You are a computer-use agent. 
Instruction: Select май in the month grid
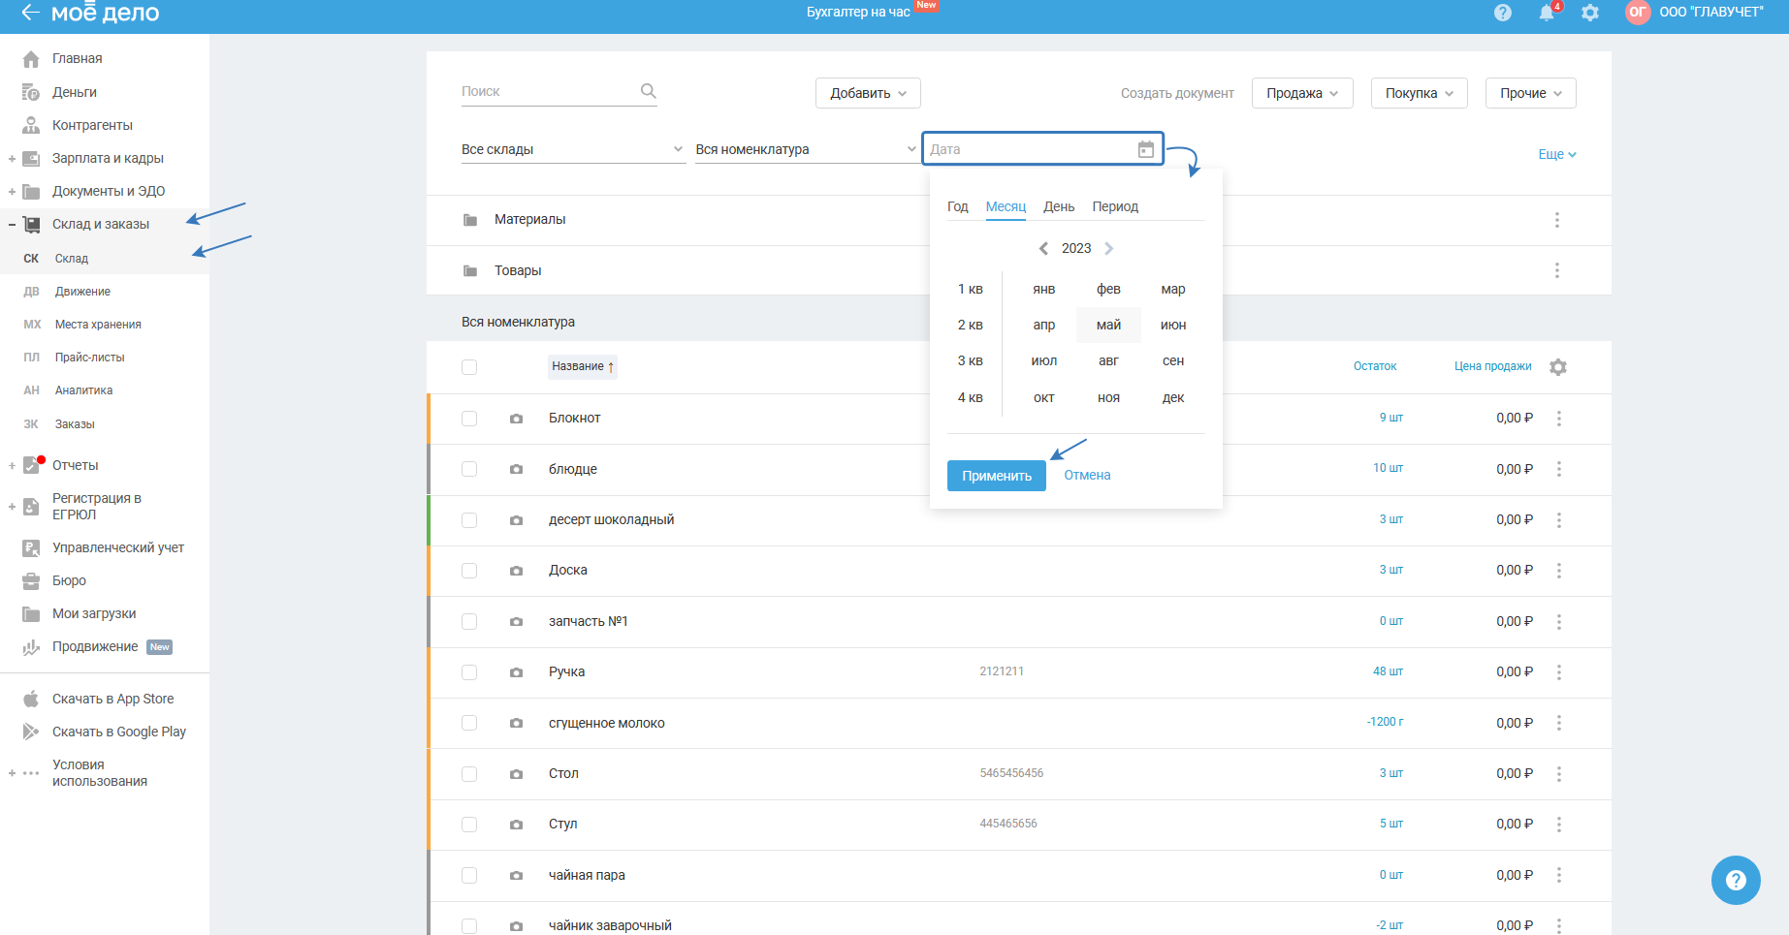point(1108,325)
